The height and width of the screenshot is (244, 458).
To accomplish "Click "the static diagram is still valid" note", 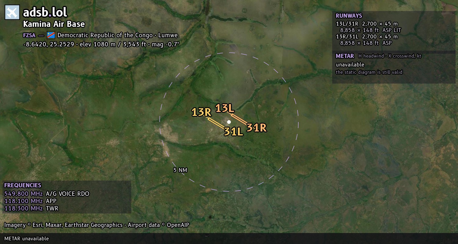I will point(369,72).
